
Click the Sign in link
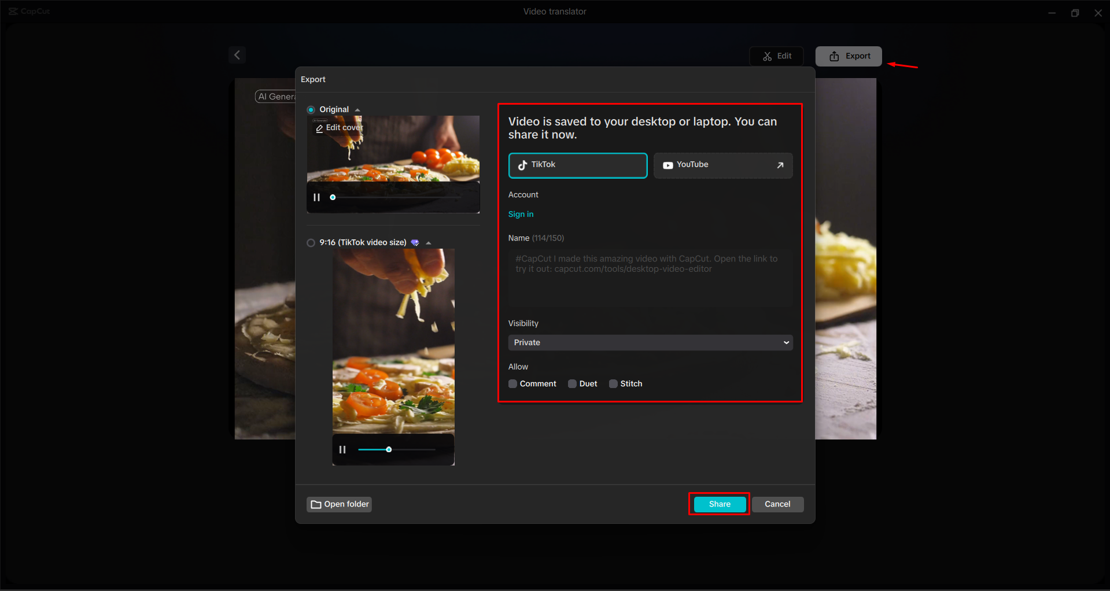(521, 214)
